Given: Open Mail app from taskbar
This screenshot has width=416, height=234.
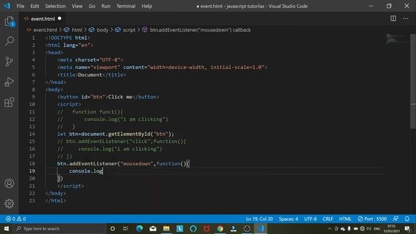Looking at the screenshot, I should click(x=153, y=228).
